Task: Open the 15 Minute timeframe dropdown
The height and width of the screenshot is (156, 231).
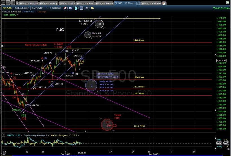Action: pyautogui.click(x=40, y=8)
